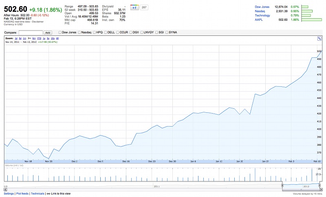Image resolution: width=326 pixels, height=197 pixels.
Task: Click the 287 share count bubble
Action: pos(144,7)
